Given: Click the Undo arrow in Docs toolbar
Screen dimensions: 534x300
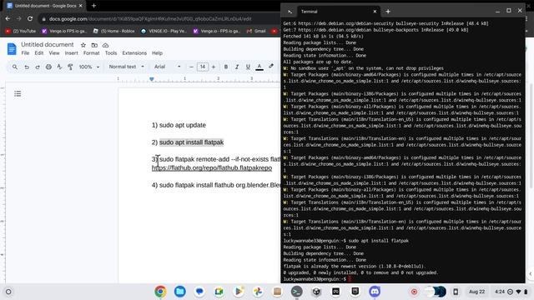Looking at the screenshot, I should coord(27,67).
